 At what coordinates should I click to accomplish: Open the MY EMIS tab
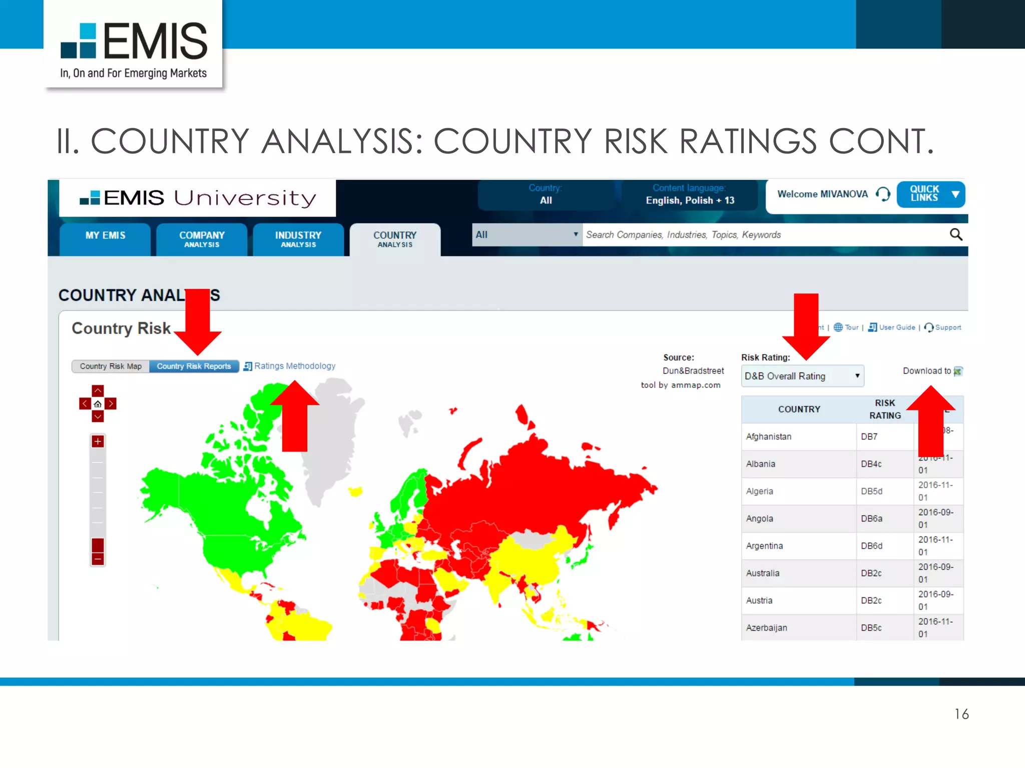pos(105,239)
